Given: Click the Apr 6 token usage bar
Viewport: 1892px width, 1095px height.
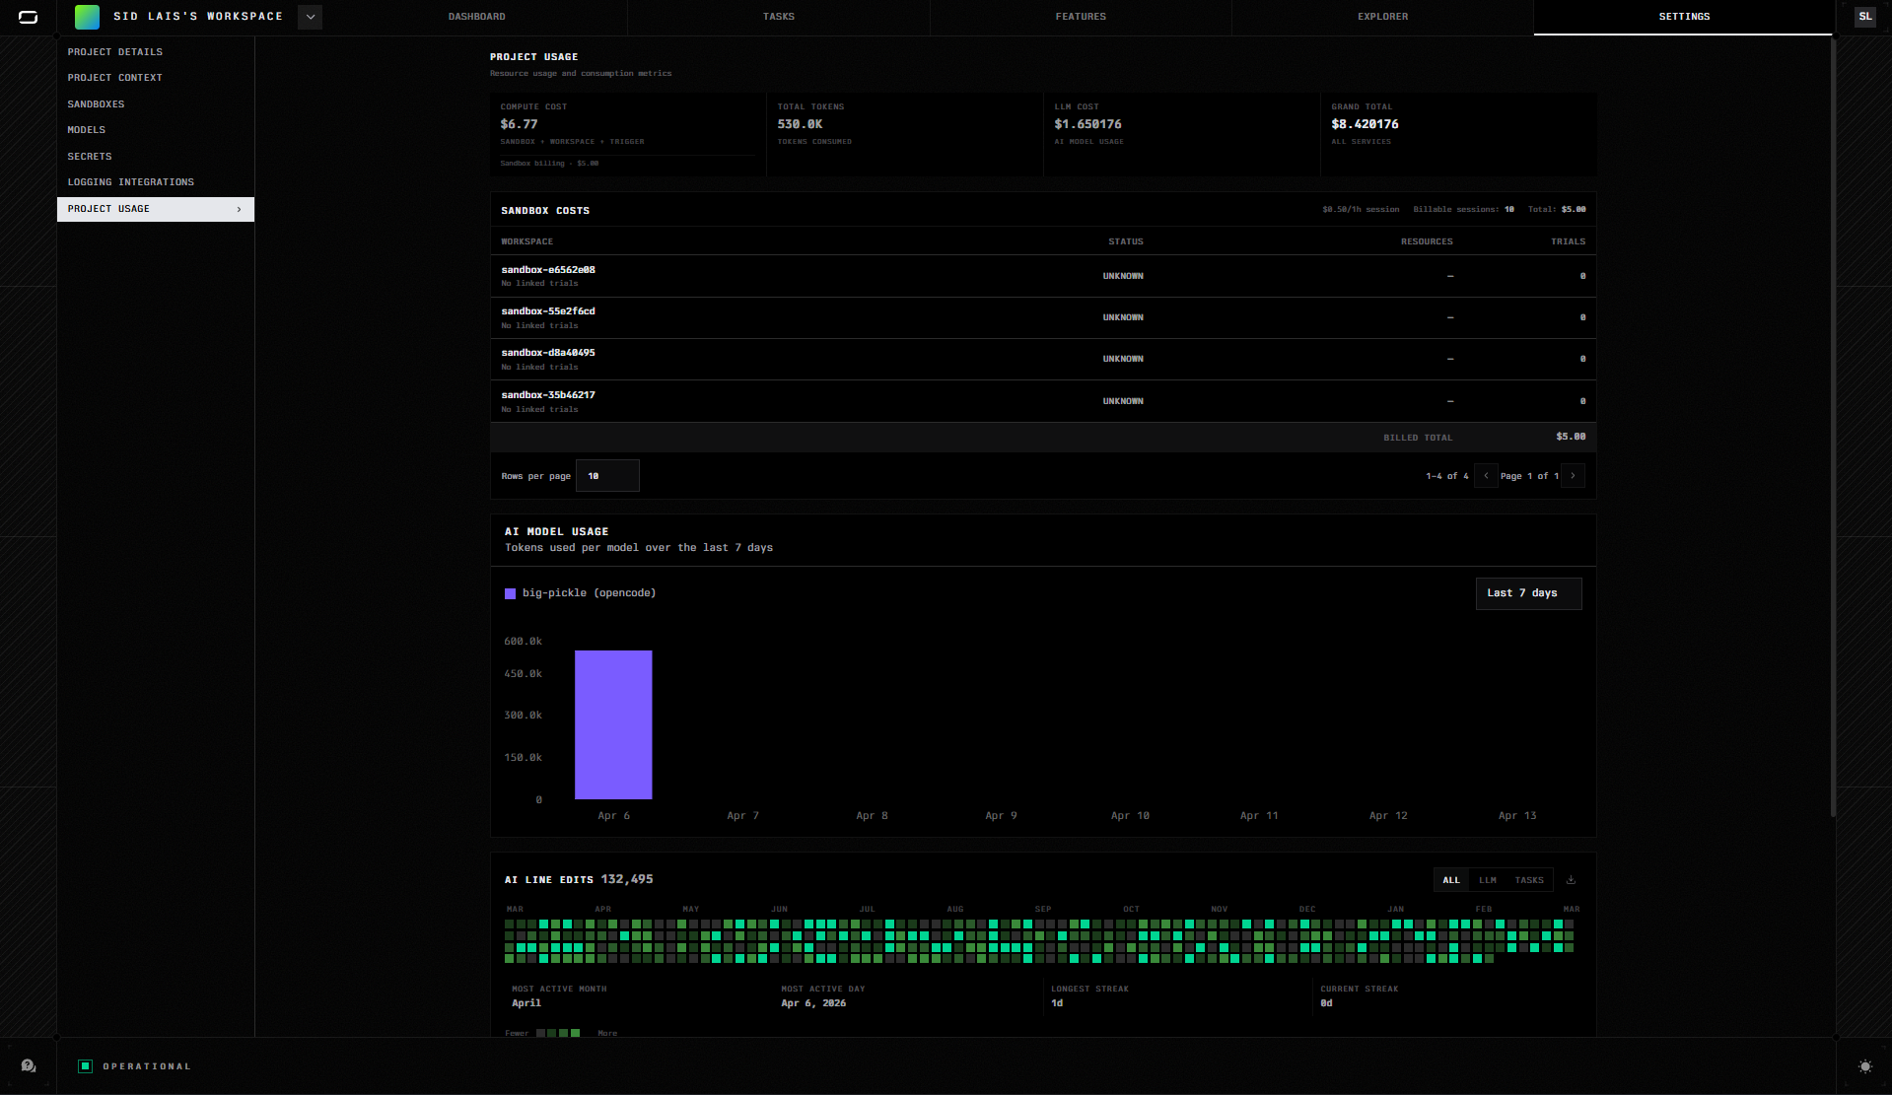Looking at the screenshot, I should tap(613, 724).
